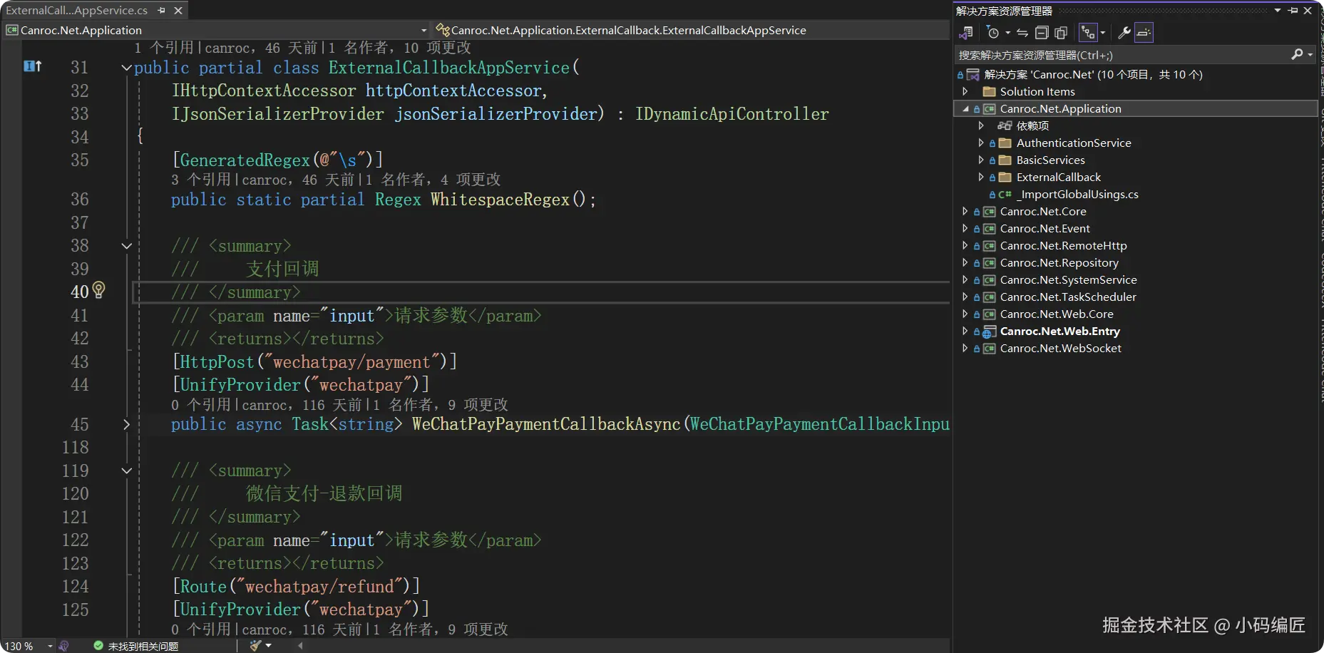Click the Solution Explorer search input field
1324x653 pixels.
[1123, 55]
